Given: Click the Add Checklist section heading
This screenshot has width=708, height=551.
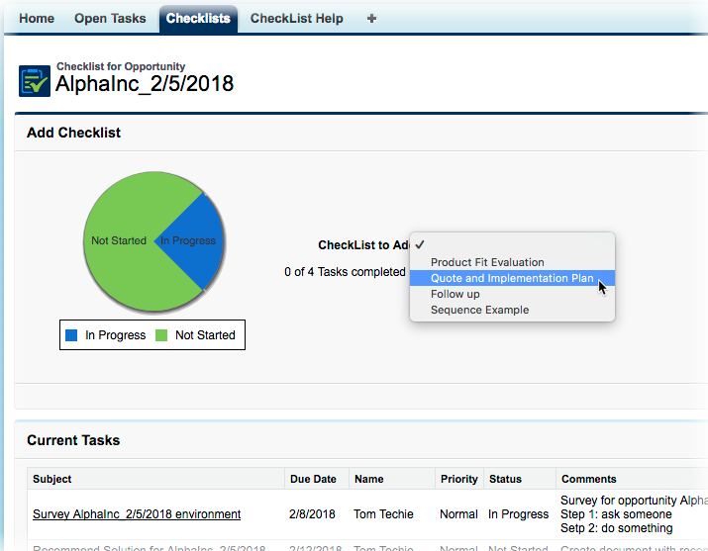Looking at the screenshot, I should [73, 133].
